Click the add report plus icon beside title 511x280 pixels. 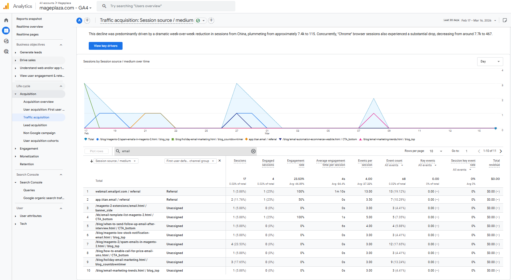click(x=211, y=20)
